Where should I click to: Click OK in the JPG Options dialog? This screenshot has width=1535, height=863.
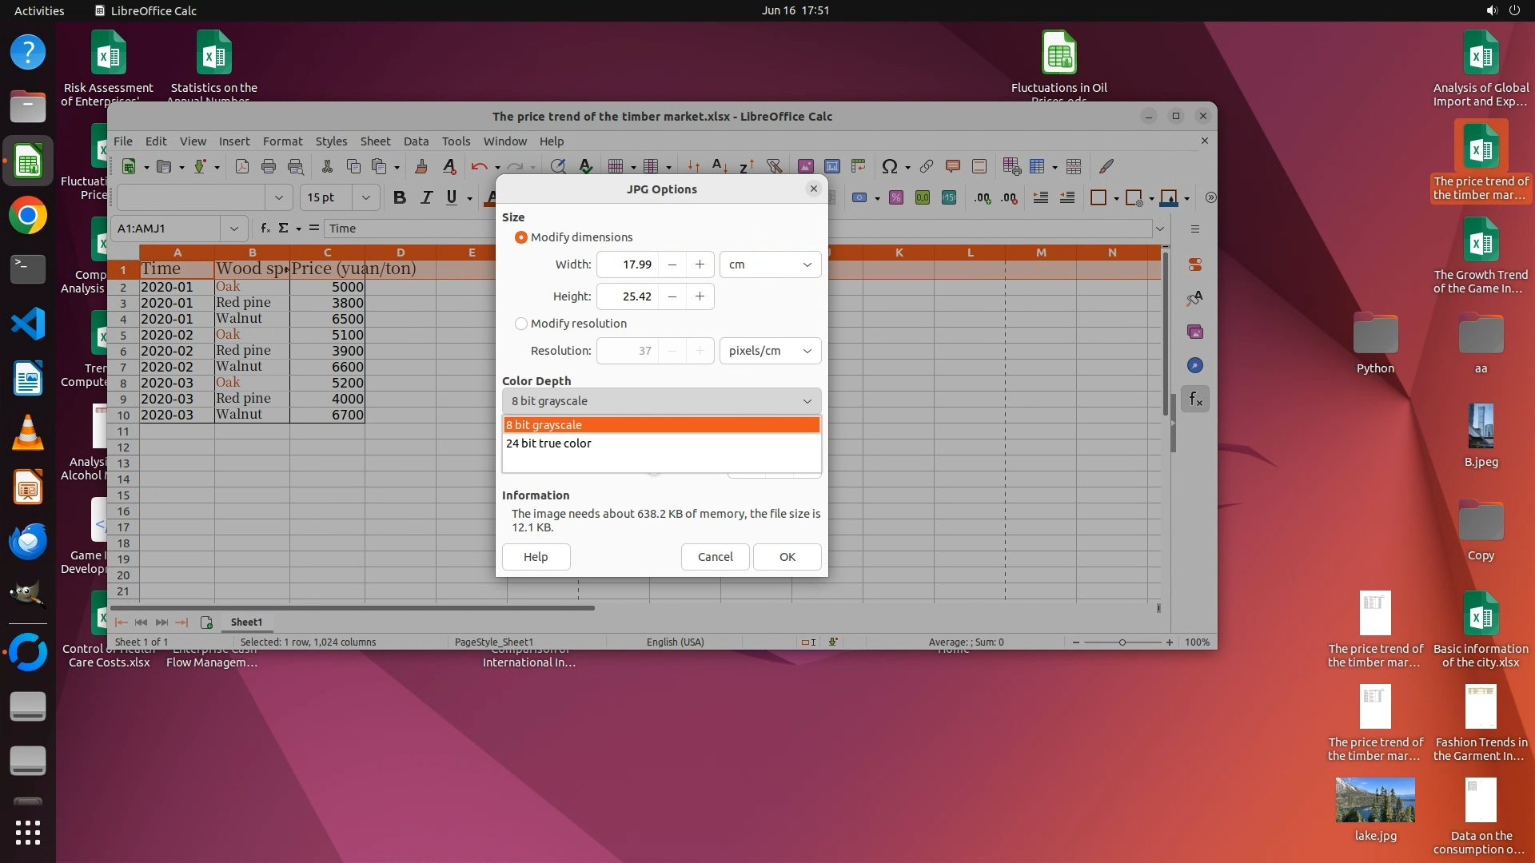click(787, 557)
